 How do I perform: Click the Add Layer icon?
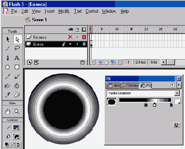pyautogui.click(x=30, y=62)
